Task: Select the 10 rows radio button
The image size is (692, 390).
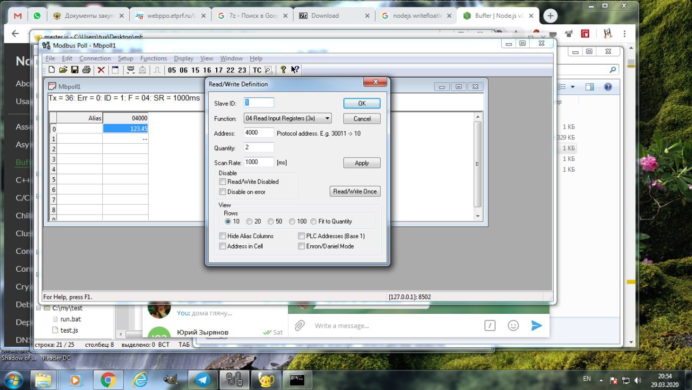Action: [228, 221]
